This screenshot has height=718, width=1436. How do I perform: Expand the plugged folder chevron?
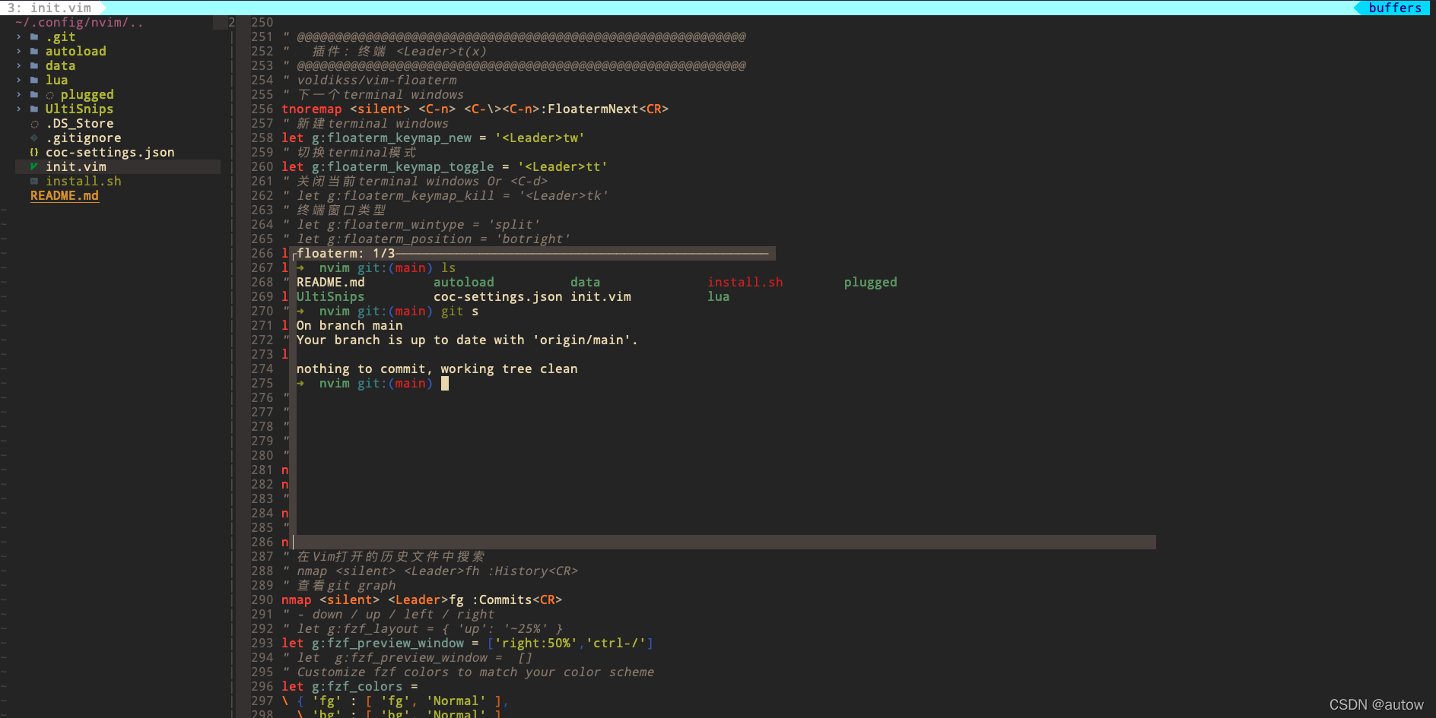(x=19, y=95)
